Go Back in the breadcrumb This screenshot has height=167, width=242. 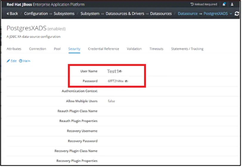coord(12,14)
